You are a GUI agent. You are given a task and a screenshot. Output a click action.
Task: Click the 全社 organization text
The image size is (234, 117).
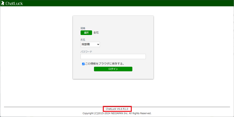click(96, 33)
